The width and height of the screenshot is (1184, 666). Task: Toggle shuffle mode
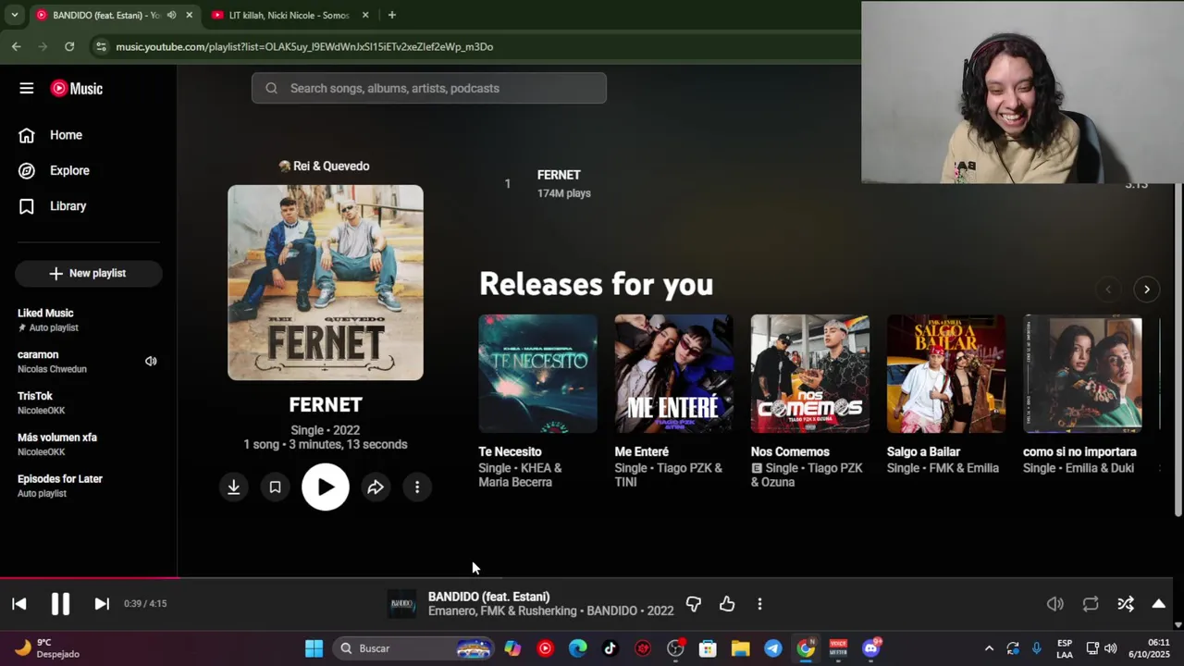tap(1126, 604)
